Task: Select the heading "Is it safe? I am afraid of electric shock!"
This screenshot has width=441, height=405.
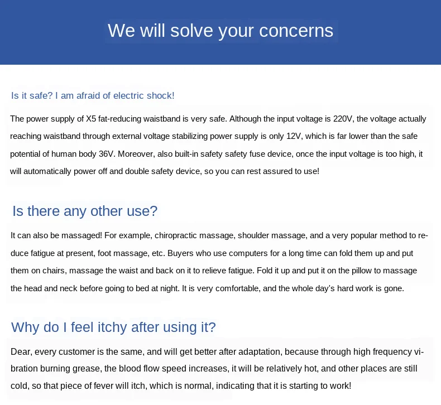Action: point(93,95)
